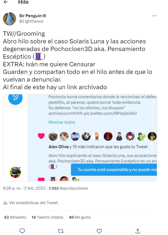This screenshot has width=168, height=235.
Task: Click the blue compose feather icon in screenshot
Action: click(x=16, y=98)
